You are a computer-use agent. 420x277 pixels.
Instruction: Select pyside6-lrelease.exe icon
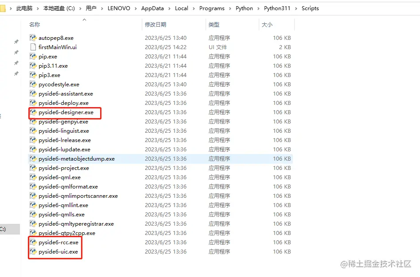point(33,140)
